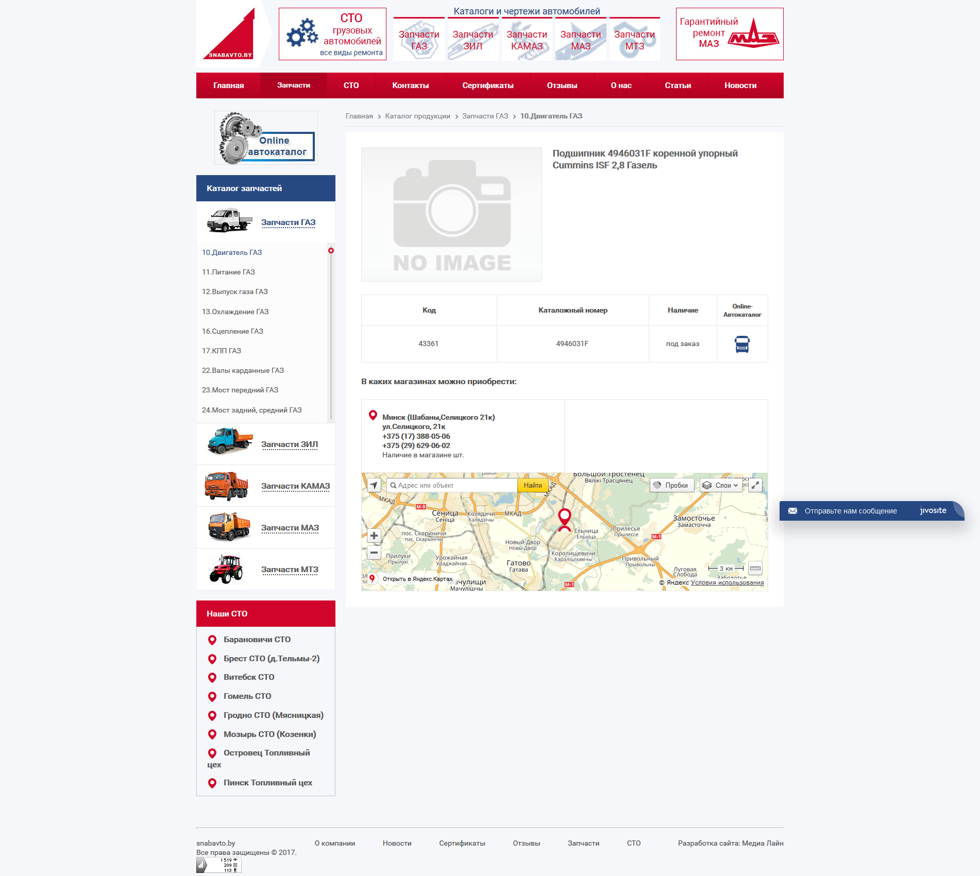Zoom in the map with plus button
980x876 pixels.
tap(374, 536)
